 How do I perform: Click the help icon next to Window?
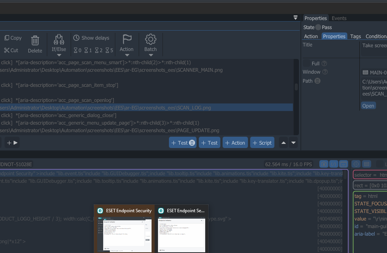coord(325,72)
